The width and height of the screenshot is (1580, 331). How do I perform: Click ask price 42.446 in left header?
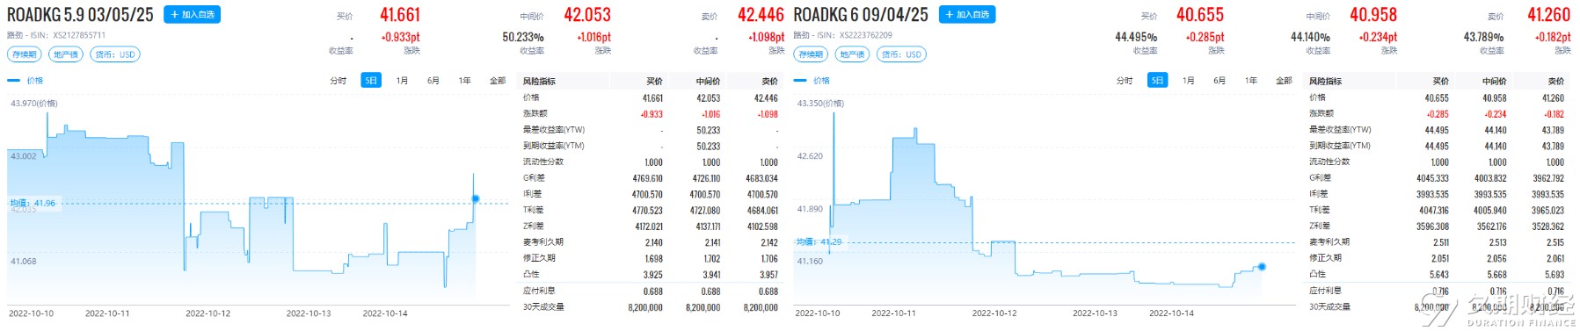click(x=761, y=15)
